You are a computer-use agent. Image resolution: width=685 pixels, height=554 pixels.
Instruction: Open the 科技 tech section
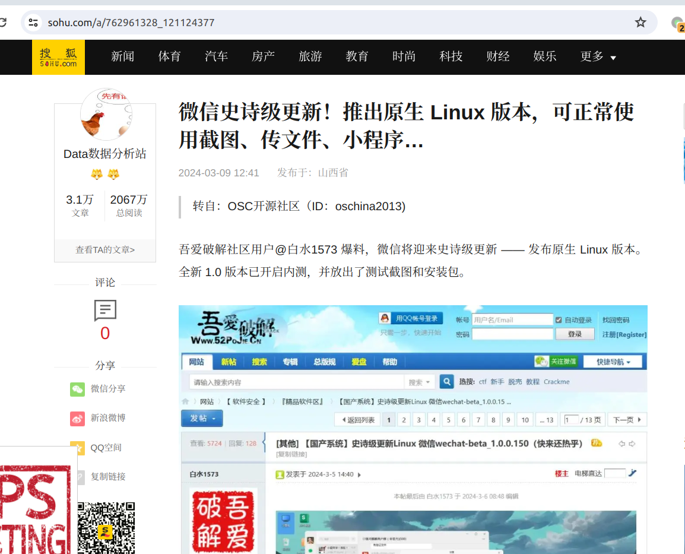(451, 56)
